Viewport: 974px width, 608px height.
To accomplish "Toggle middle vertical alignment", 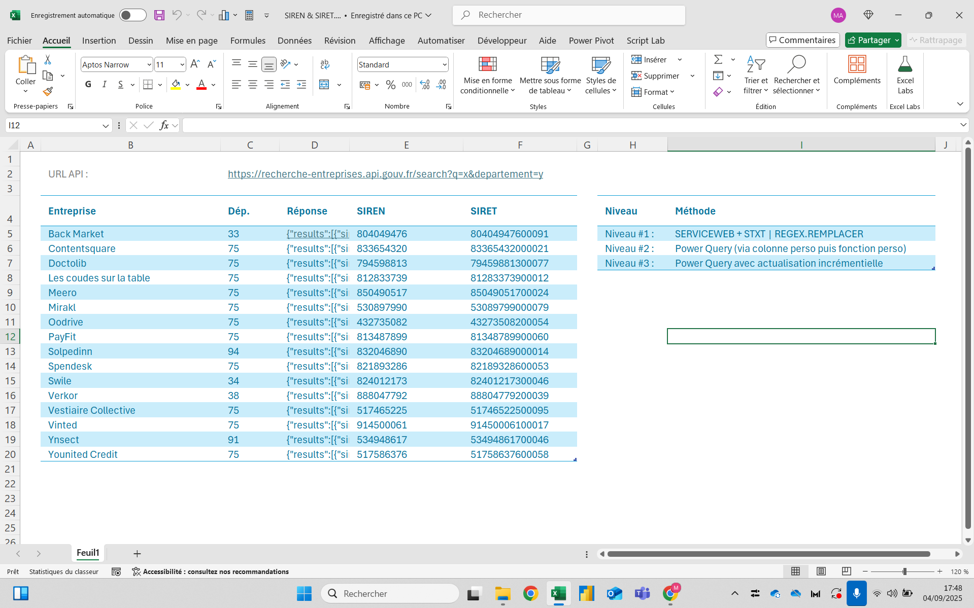I will tap(253, 64).
